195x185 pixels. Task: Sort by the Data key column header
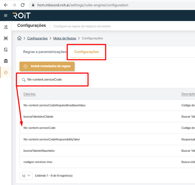[29, 94]
